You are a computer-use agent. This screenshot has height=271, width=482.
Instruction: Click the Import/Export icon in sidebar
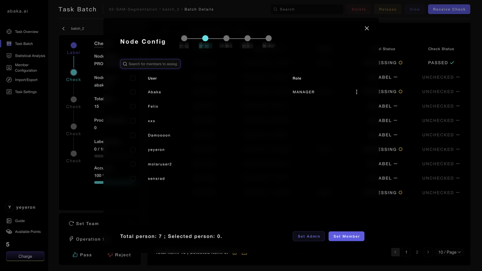click(x=9, y=80)
